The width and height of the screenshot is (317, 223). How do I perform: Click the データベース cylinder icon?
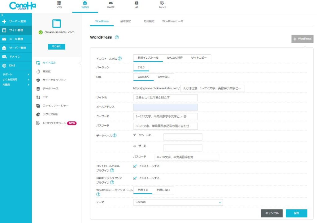(x=38, y=89)
